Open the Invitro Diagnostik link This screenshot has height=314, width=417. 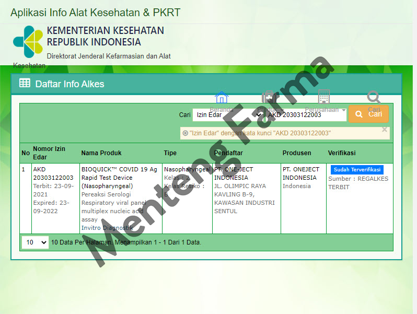107,228
